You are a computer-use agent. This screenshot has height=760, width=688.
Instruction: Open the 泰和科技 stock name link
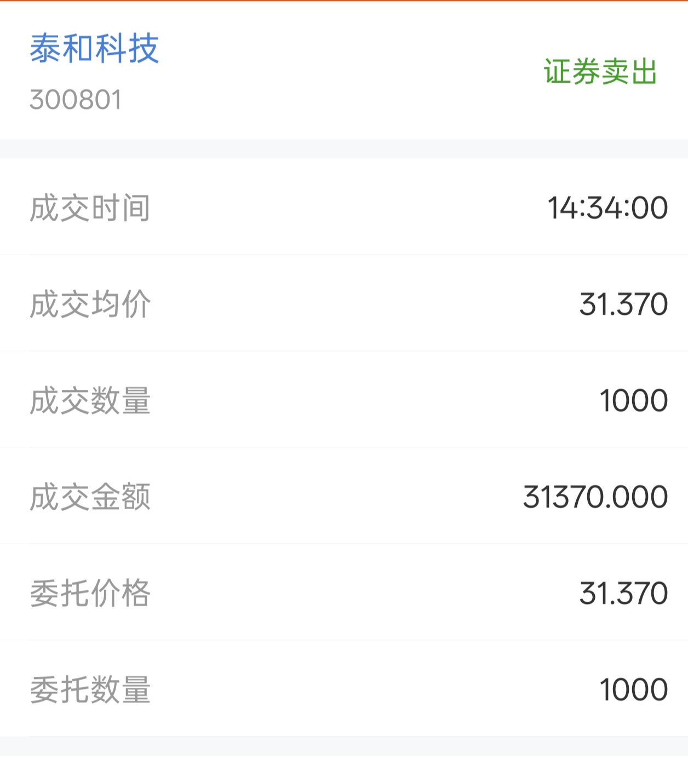tap(94, 49)
